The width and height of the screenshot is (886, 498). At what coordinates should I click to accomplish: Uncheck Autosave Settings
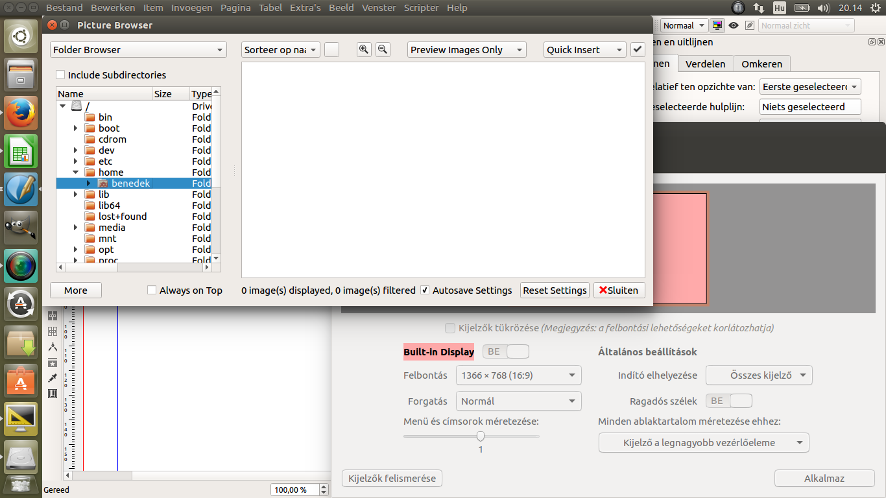tap(425, 290)
